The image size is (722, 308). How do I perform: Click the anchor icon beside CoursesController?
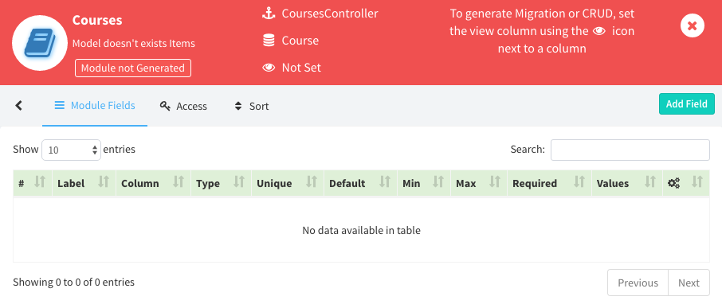pyautogui.click(x=269, y=14)
